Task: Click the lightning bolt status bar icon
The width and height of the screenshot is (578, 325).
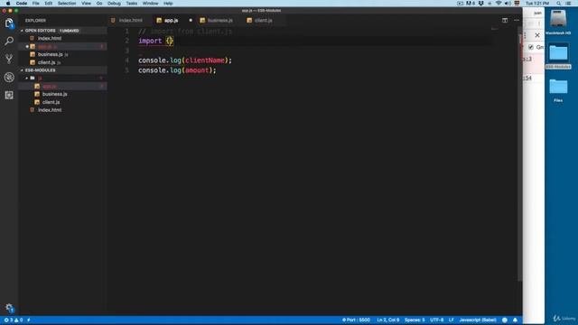Action: (28, 320)
